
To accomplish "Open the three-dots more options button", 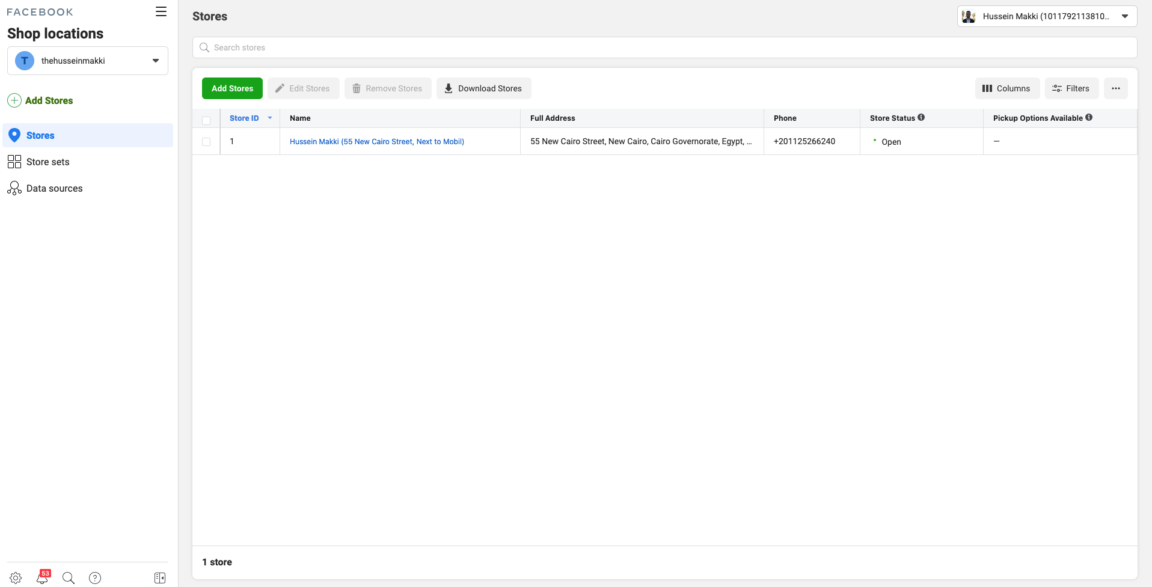I will pyautogui.click(x=1116, y=88).
